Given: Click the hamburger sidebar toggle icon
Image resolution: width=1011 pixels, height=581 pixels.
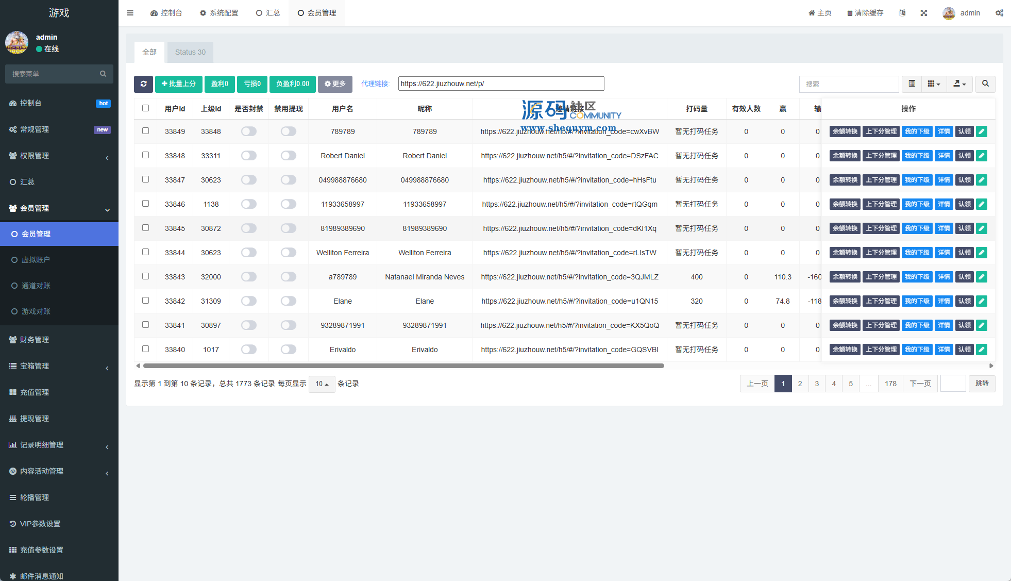Looking at the screenshot, I should pos(130,13).
